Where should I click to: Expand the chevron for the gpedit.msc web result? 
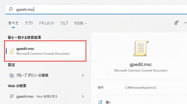(x=83, y=96)
